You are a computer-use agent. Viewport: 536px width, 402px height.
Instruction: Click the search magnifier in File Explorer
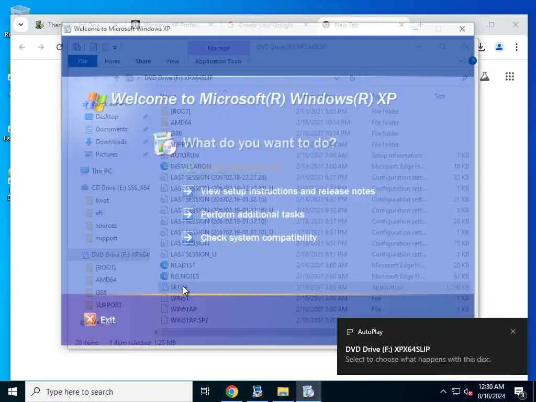tap(465, 79)
